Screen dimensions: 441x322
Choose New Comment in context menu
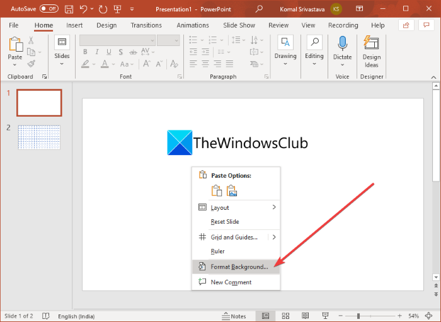(x=236, y=282)
